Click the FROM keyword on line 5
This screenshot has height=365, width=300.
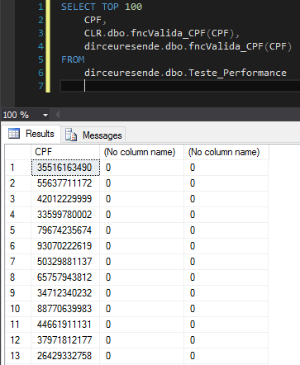(73, 59)
